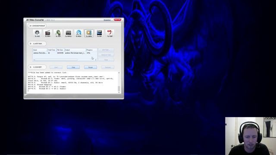Click the Remove Task button
The width and height of the screenshot is (276, 155).
click(106, 55)
